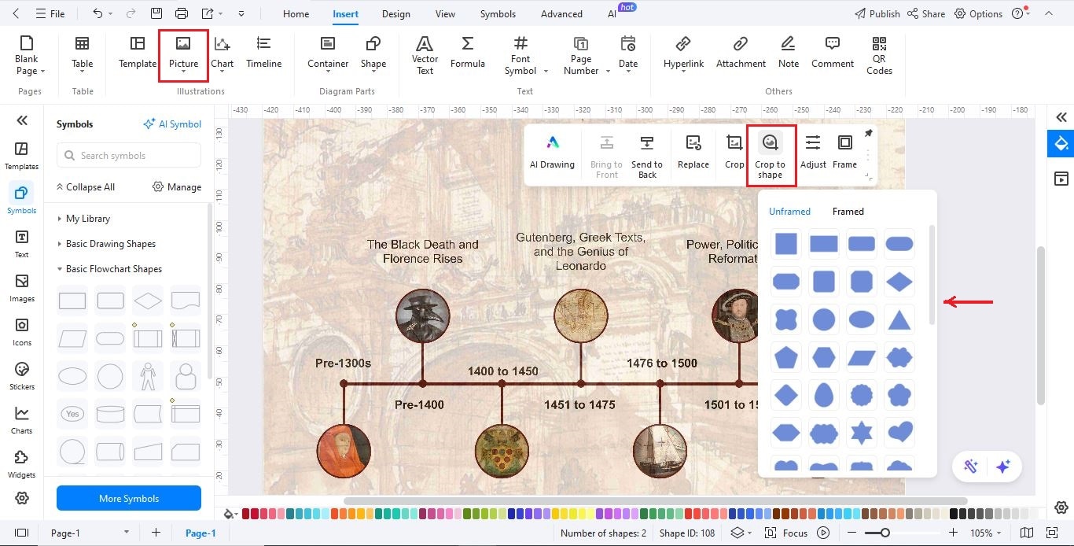Open the Page Number dropdown
Screen dimensions: 1074x546
tap(607, 71)
